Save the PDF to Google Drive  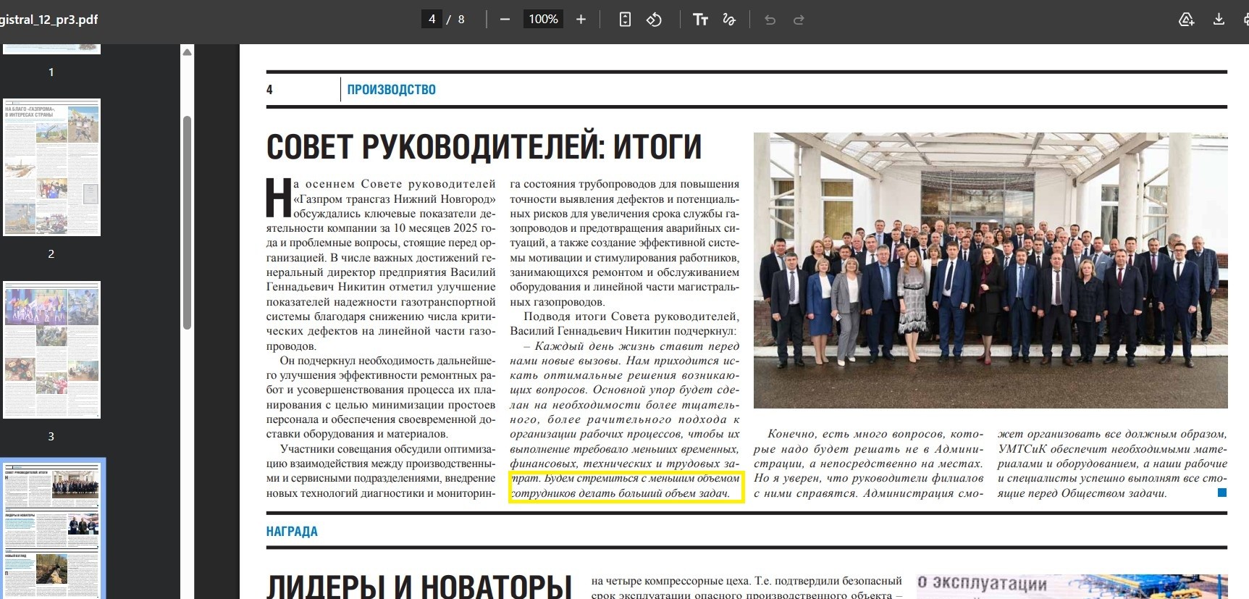[1186, 20]
